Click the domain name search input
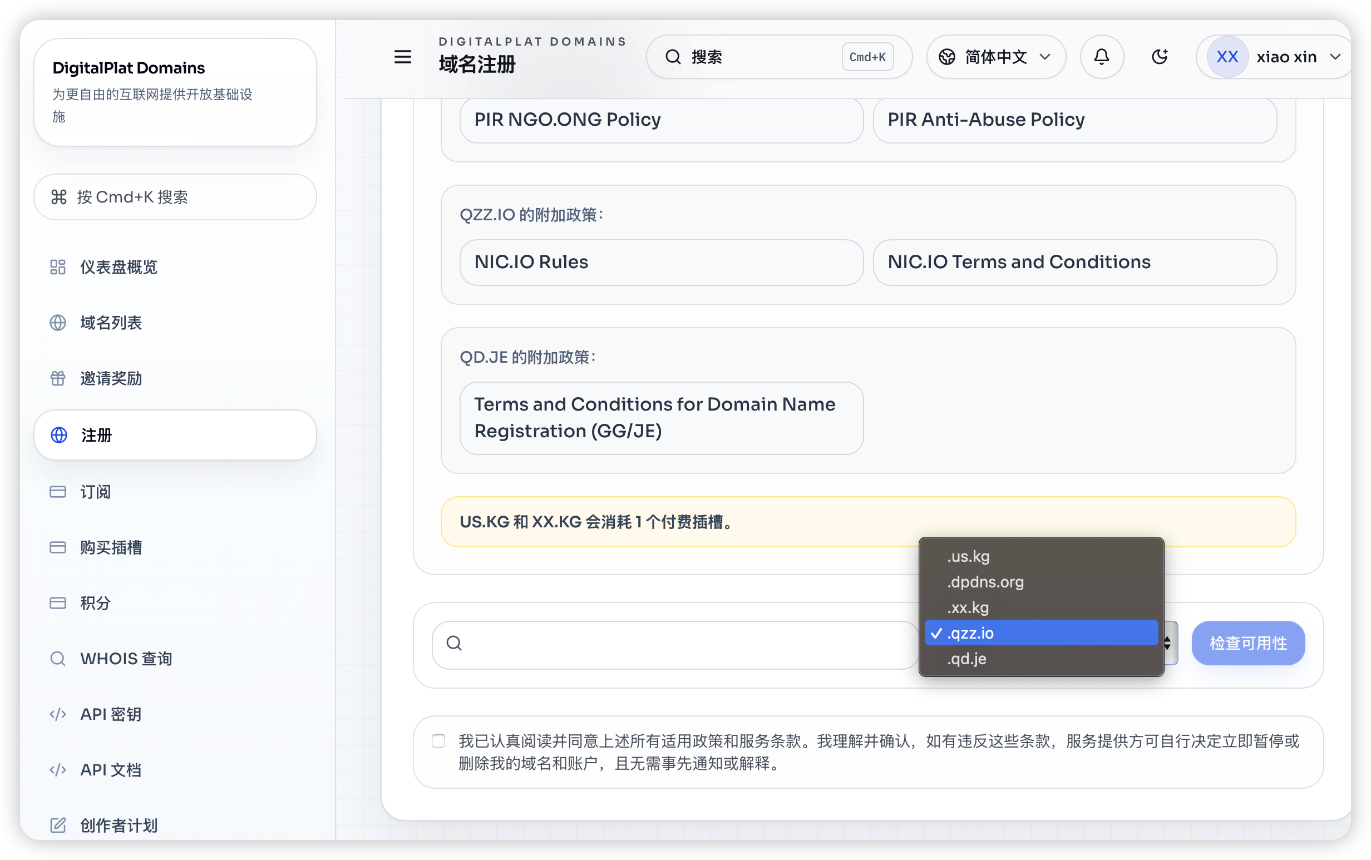 pos(683,644)
